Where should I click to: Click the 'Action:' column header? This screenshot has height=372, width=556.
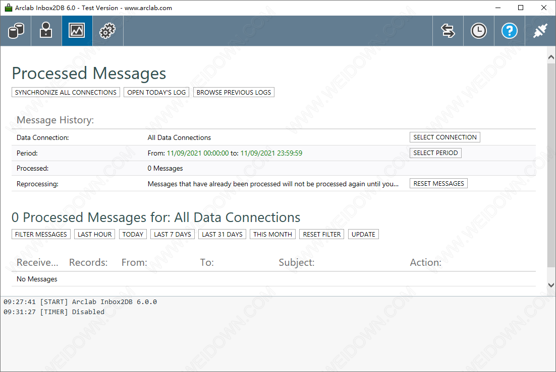[425, 262]
